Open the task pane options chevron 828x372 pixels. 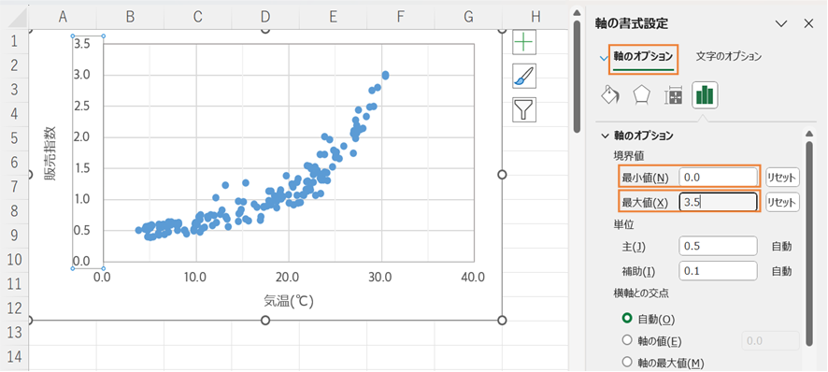tap(780, 23)
